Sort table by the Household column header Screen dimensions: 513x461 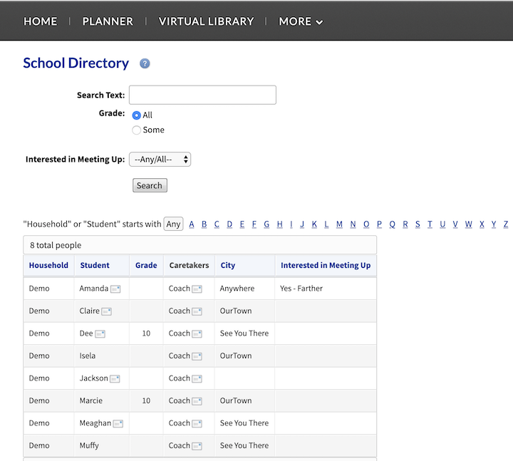pos(48,265)
